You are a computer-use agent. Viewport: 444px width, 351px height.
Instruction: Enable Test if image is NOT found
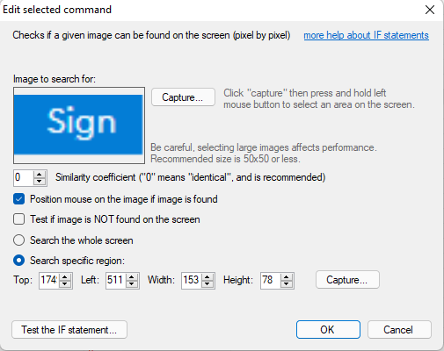point(18,219)
